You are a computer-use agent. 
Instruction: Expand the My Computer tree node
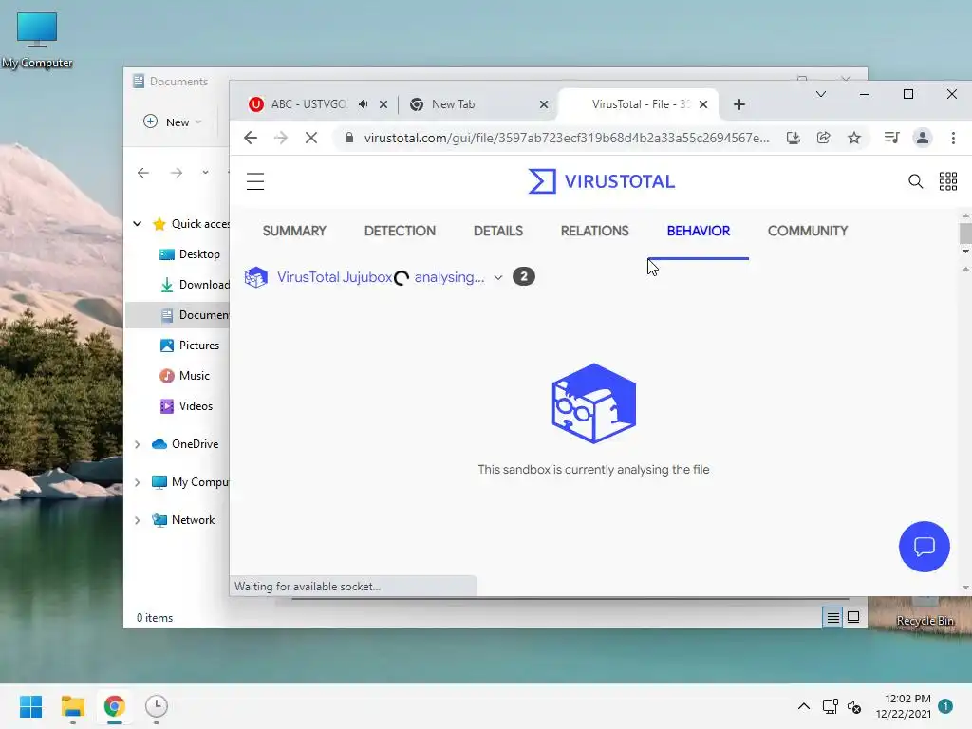click(138, 482)
